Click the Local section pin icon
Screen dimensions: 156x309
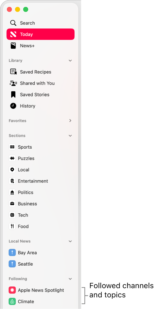(x=12, y=169)
